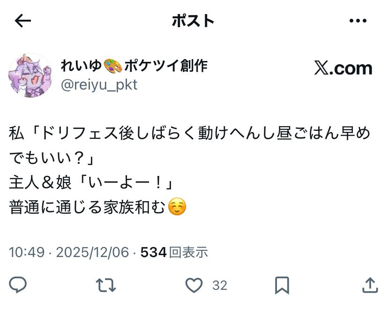
Task: Repost using the retweet arrows icon
Action: [x=106, y=285]
